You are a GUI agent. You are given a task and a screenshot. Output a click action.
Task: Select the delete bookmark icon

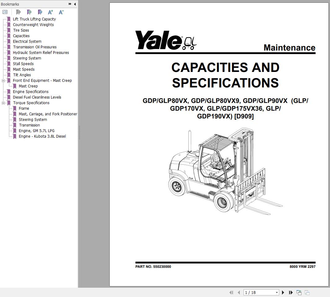tap(18, 12)
